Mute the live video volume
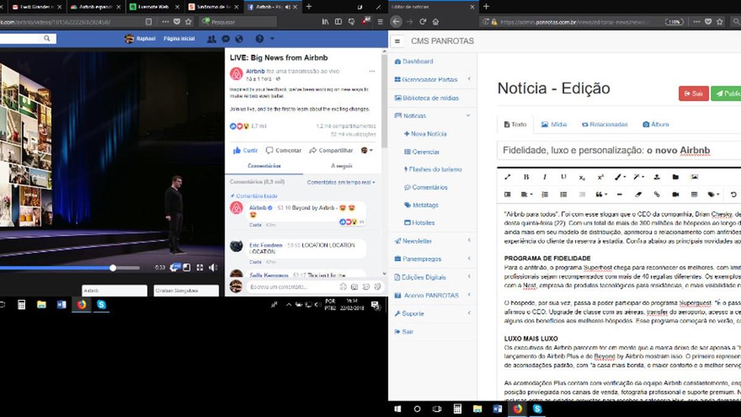The image size is (741, 417). 212,267
